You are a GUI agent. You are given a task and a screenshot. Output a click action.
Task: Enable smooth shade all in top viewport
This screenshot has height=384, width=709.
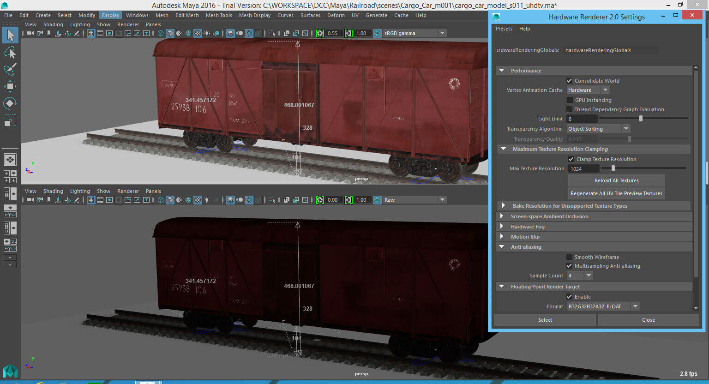point(170,33)
